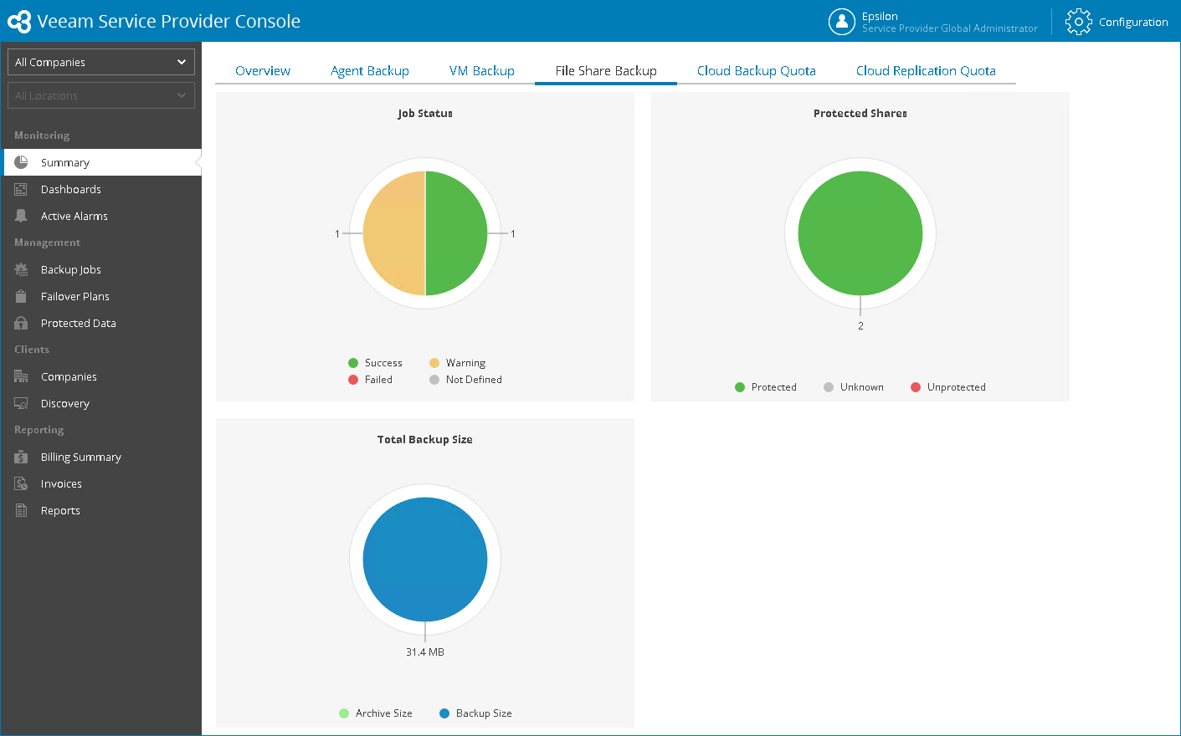
Task: Click the Summary pie chart icon
Action: (x=21, y=162)
